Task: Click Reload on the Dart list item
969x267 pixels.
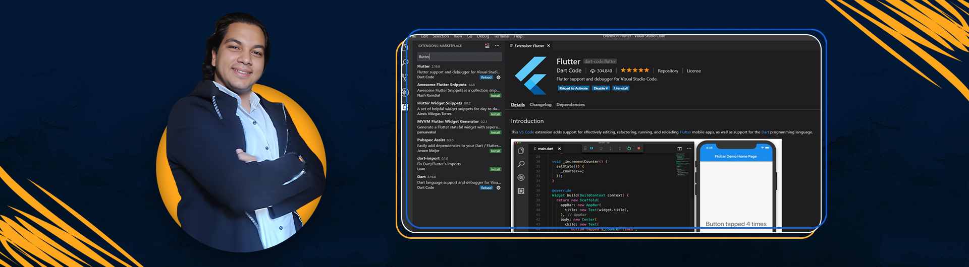Action: pyautogui.click(x=486, y=188)
